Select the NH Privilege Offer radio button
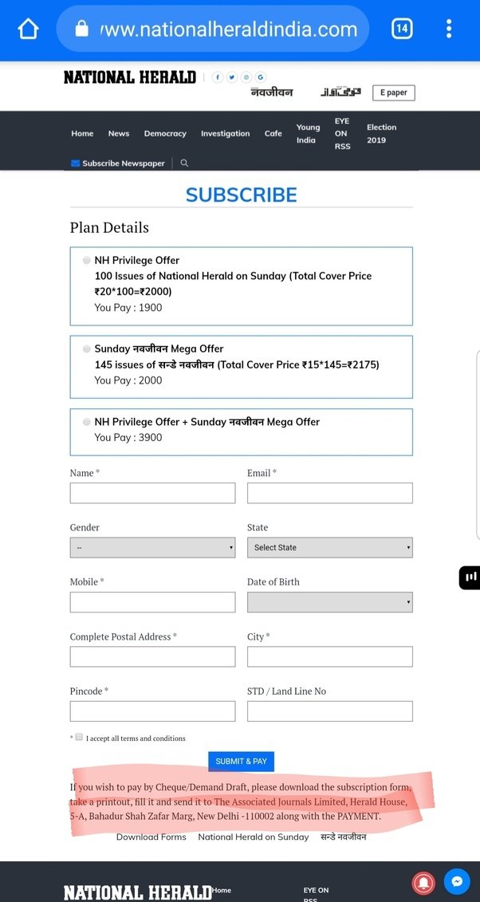This screenshot has width=480, height=902. (86, 260)
